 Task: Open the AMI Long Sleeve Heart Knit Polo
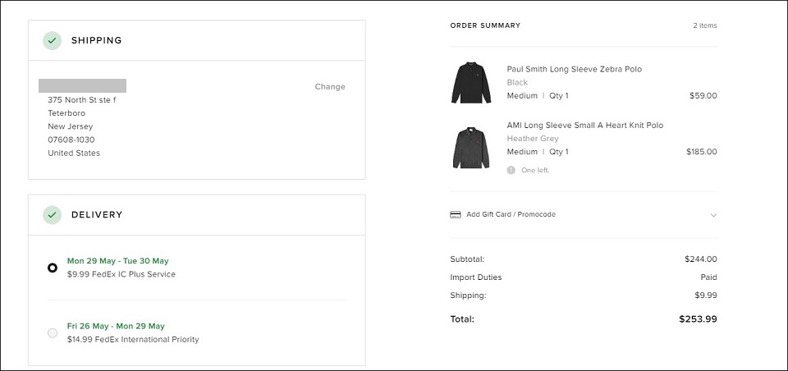tap(585, 126)
